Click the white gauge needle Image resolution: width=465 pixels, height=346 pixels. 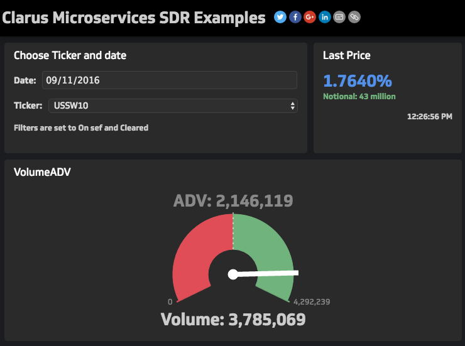pos(263,274)
